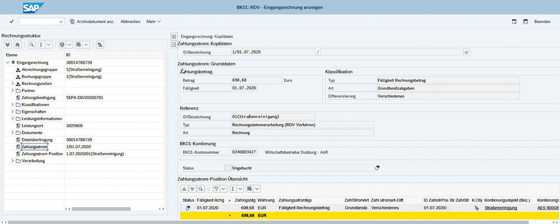
Task: Open the Mehr menu
Action: pos(153,21)
